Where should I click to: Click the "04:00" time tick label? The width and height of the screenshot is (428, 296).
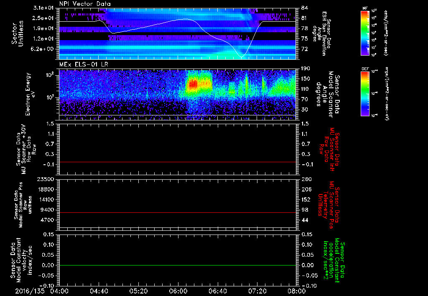(x=59, y=291)
